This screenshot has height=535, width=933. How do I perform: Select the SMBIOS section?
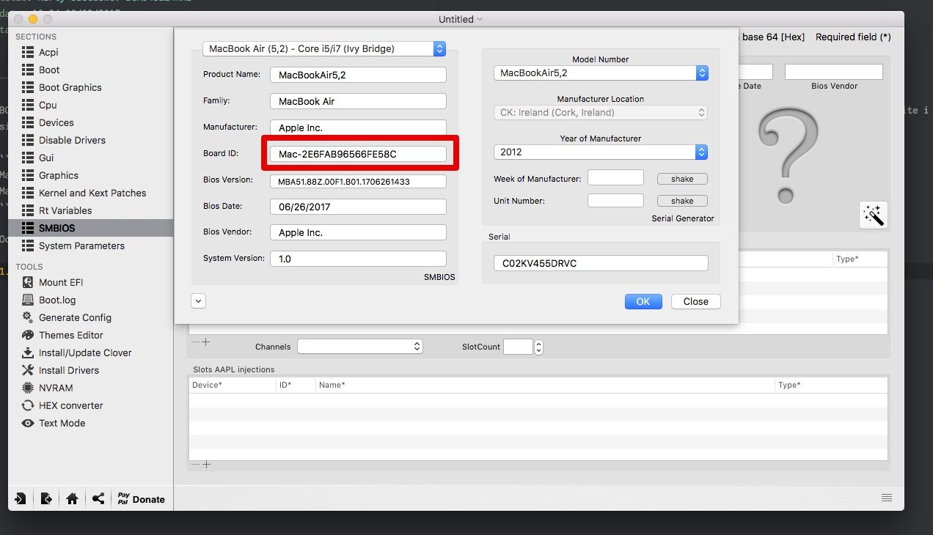(91, 228)
